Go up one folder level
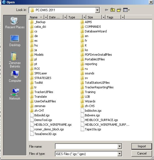Screen dimensions: 154x160 (113, 10)
